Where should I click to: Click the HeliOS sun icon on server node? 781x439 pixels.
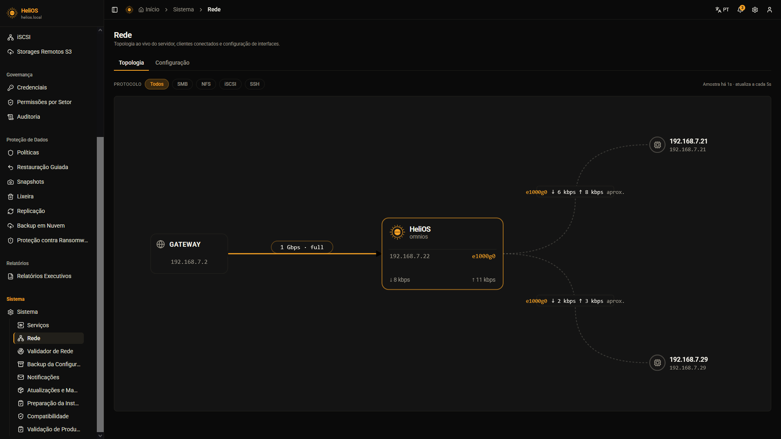pyautogui.click(x=397, y=232)
